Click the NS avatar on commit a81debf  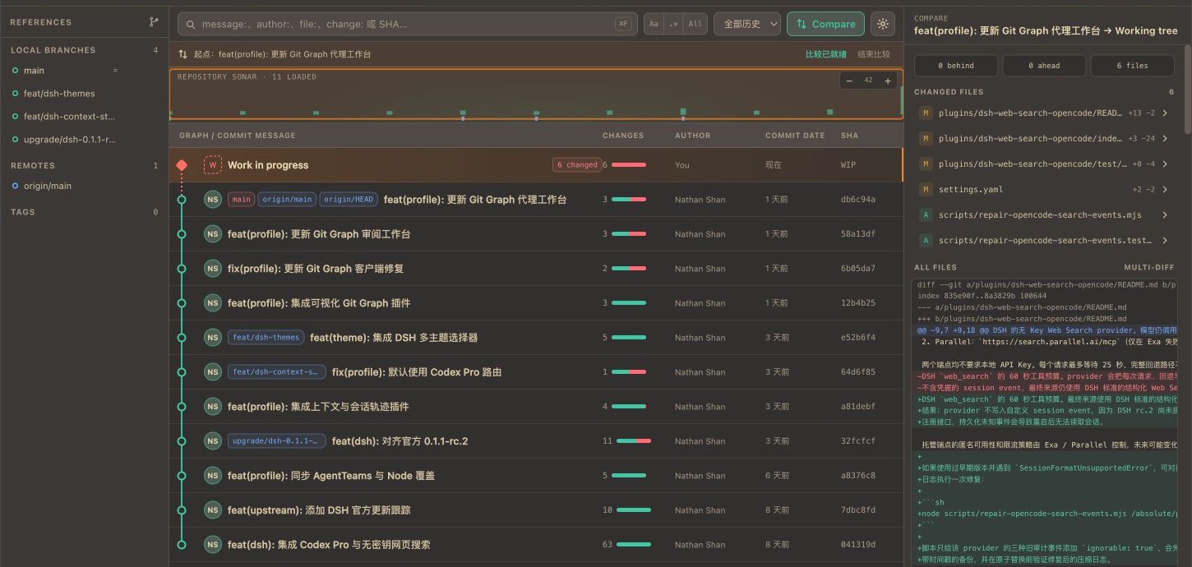(213, 407)
